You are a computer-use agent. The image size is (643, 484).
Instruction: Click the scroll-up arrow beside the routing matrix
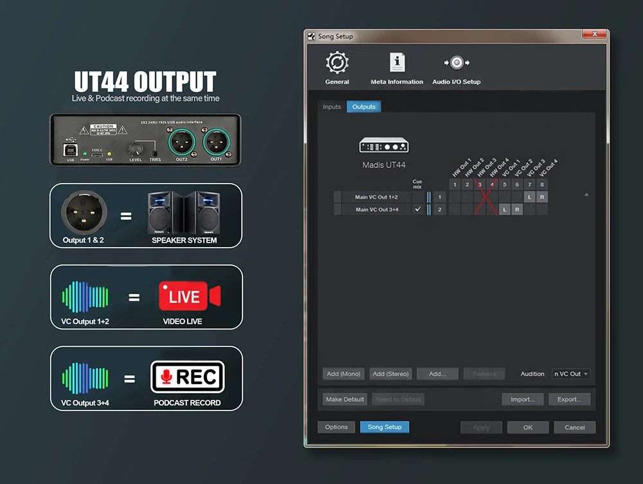[586, 194]
